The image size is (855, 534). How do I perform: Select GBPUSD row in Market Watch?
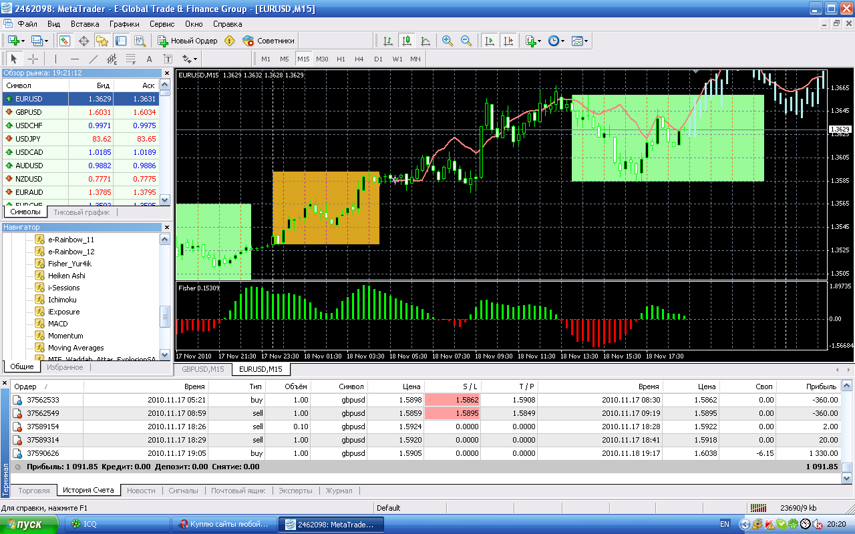point(81,112)
